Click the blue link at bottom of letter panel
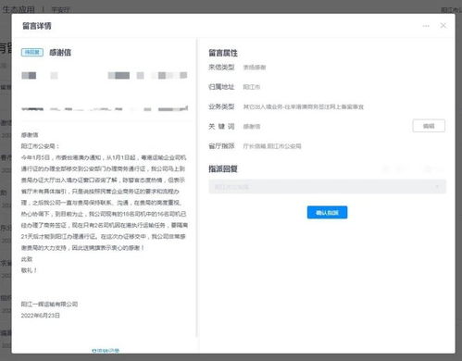462x361 pixels. tap(106, 351)
